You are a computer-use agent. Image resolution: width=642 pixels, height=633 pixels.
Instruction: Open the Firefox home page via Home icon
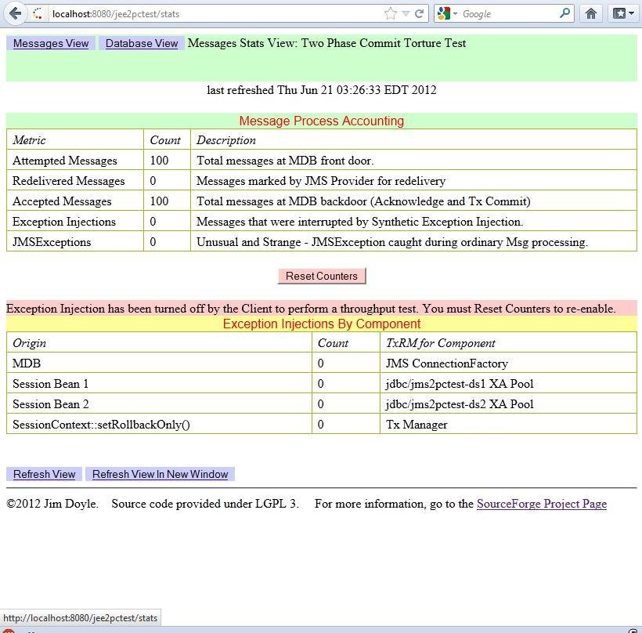tap(591, 13)
